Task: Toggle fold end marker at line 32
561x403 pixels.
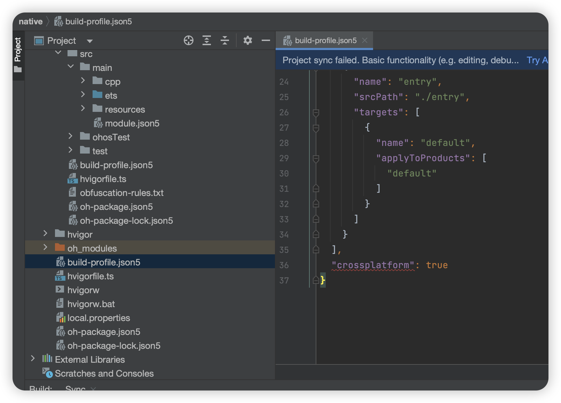Action: [316, 204]
